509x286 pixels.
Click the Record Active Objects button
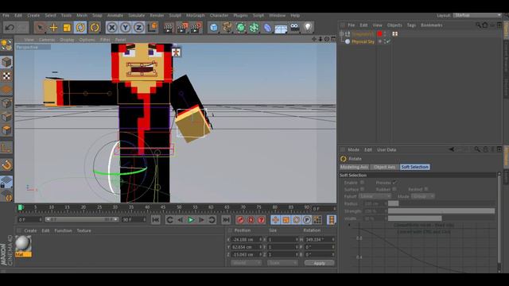pyautogui.click(x=240, y=220)
